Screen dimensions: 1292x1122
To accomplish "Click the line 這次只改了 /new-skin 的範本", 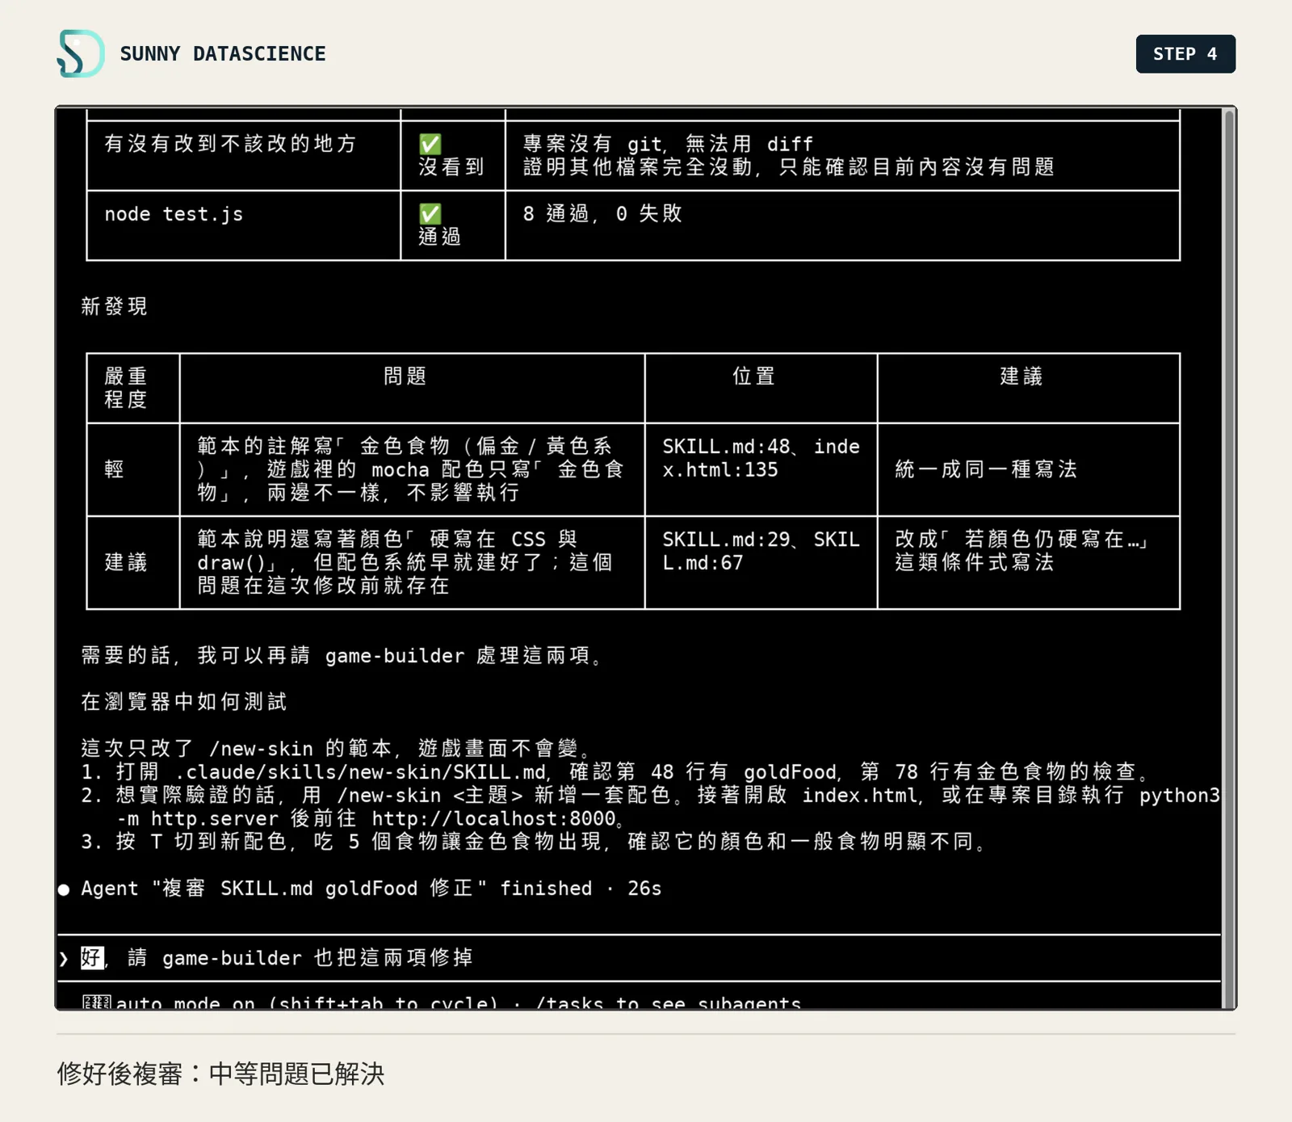I will point(337,749).
